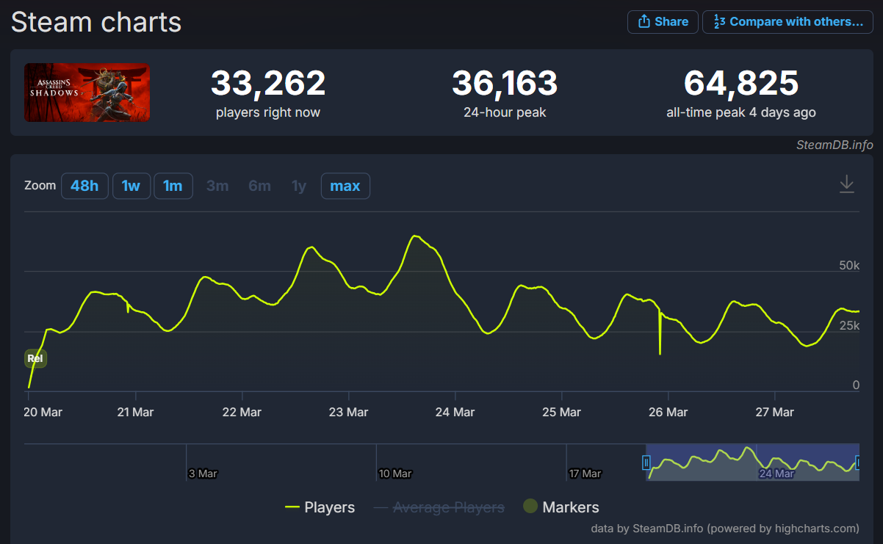Click the data by SteamDB.info credits
Screen dimensions: 883x544
(725, 528)
